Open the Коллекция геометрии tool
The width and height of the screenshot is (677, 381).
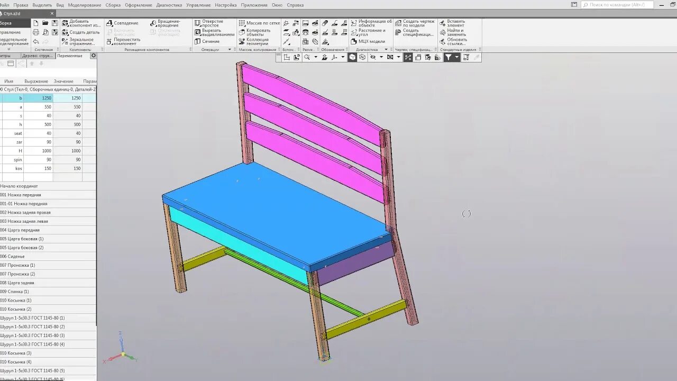(254, 41)
